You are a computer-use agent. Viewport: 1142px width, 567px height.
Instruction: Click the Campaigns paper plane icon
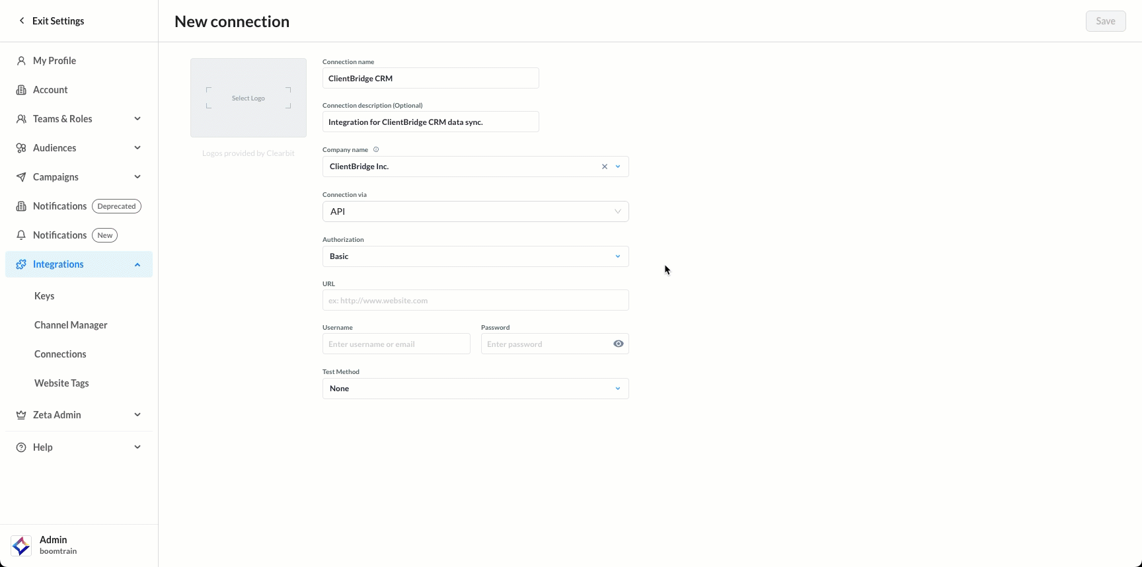coord(21,177)
